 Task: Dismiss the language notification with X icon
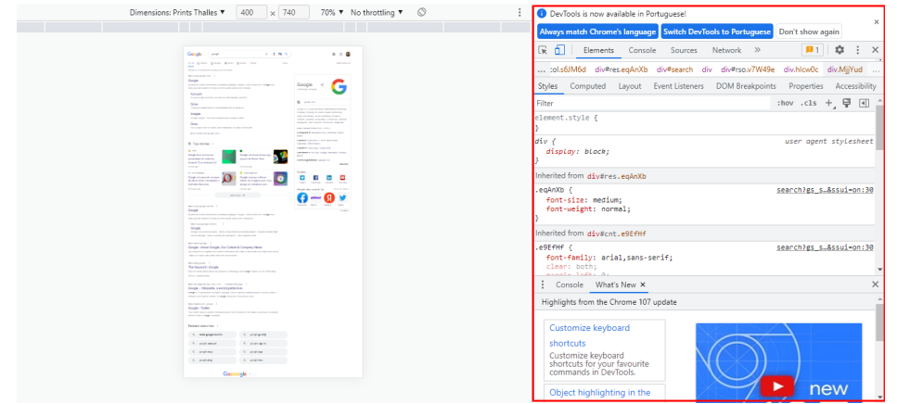coord(876,21)
